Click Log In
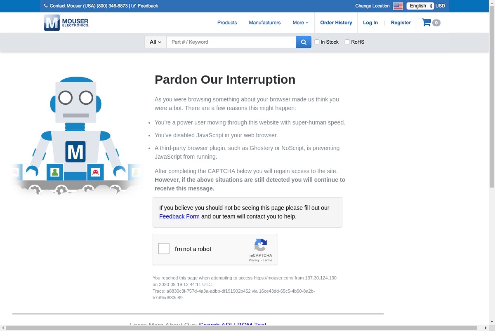Viewport: 495px width, 331px height. (370, 23)
